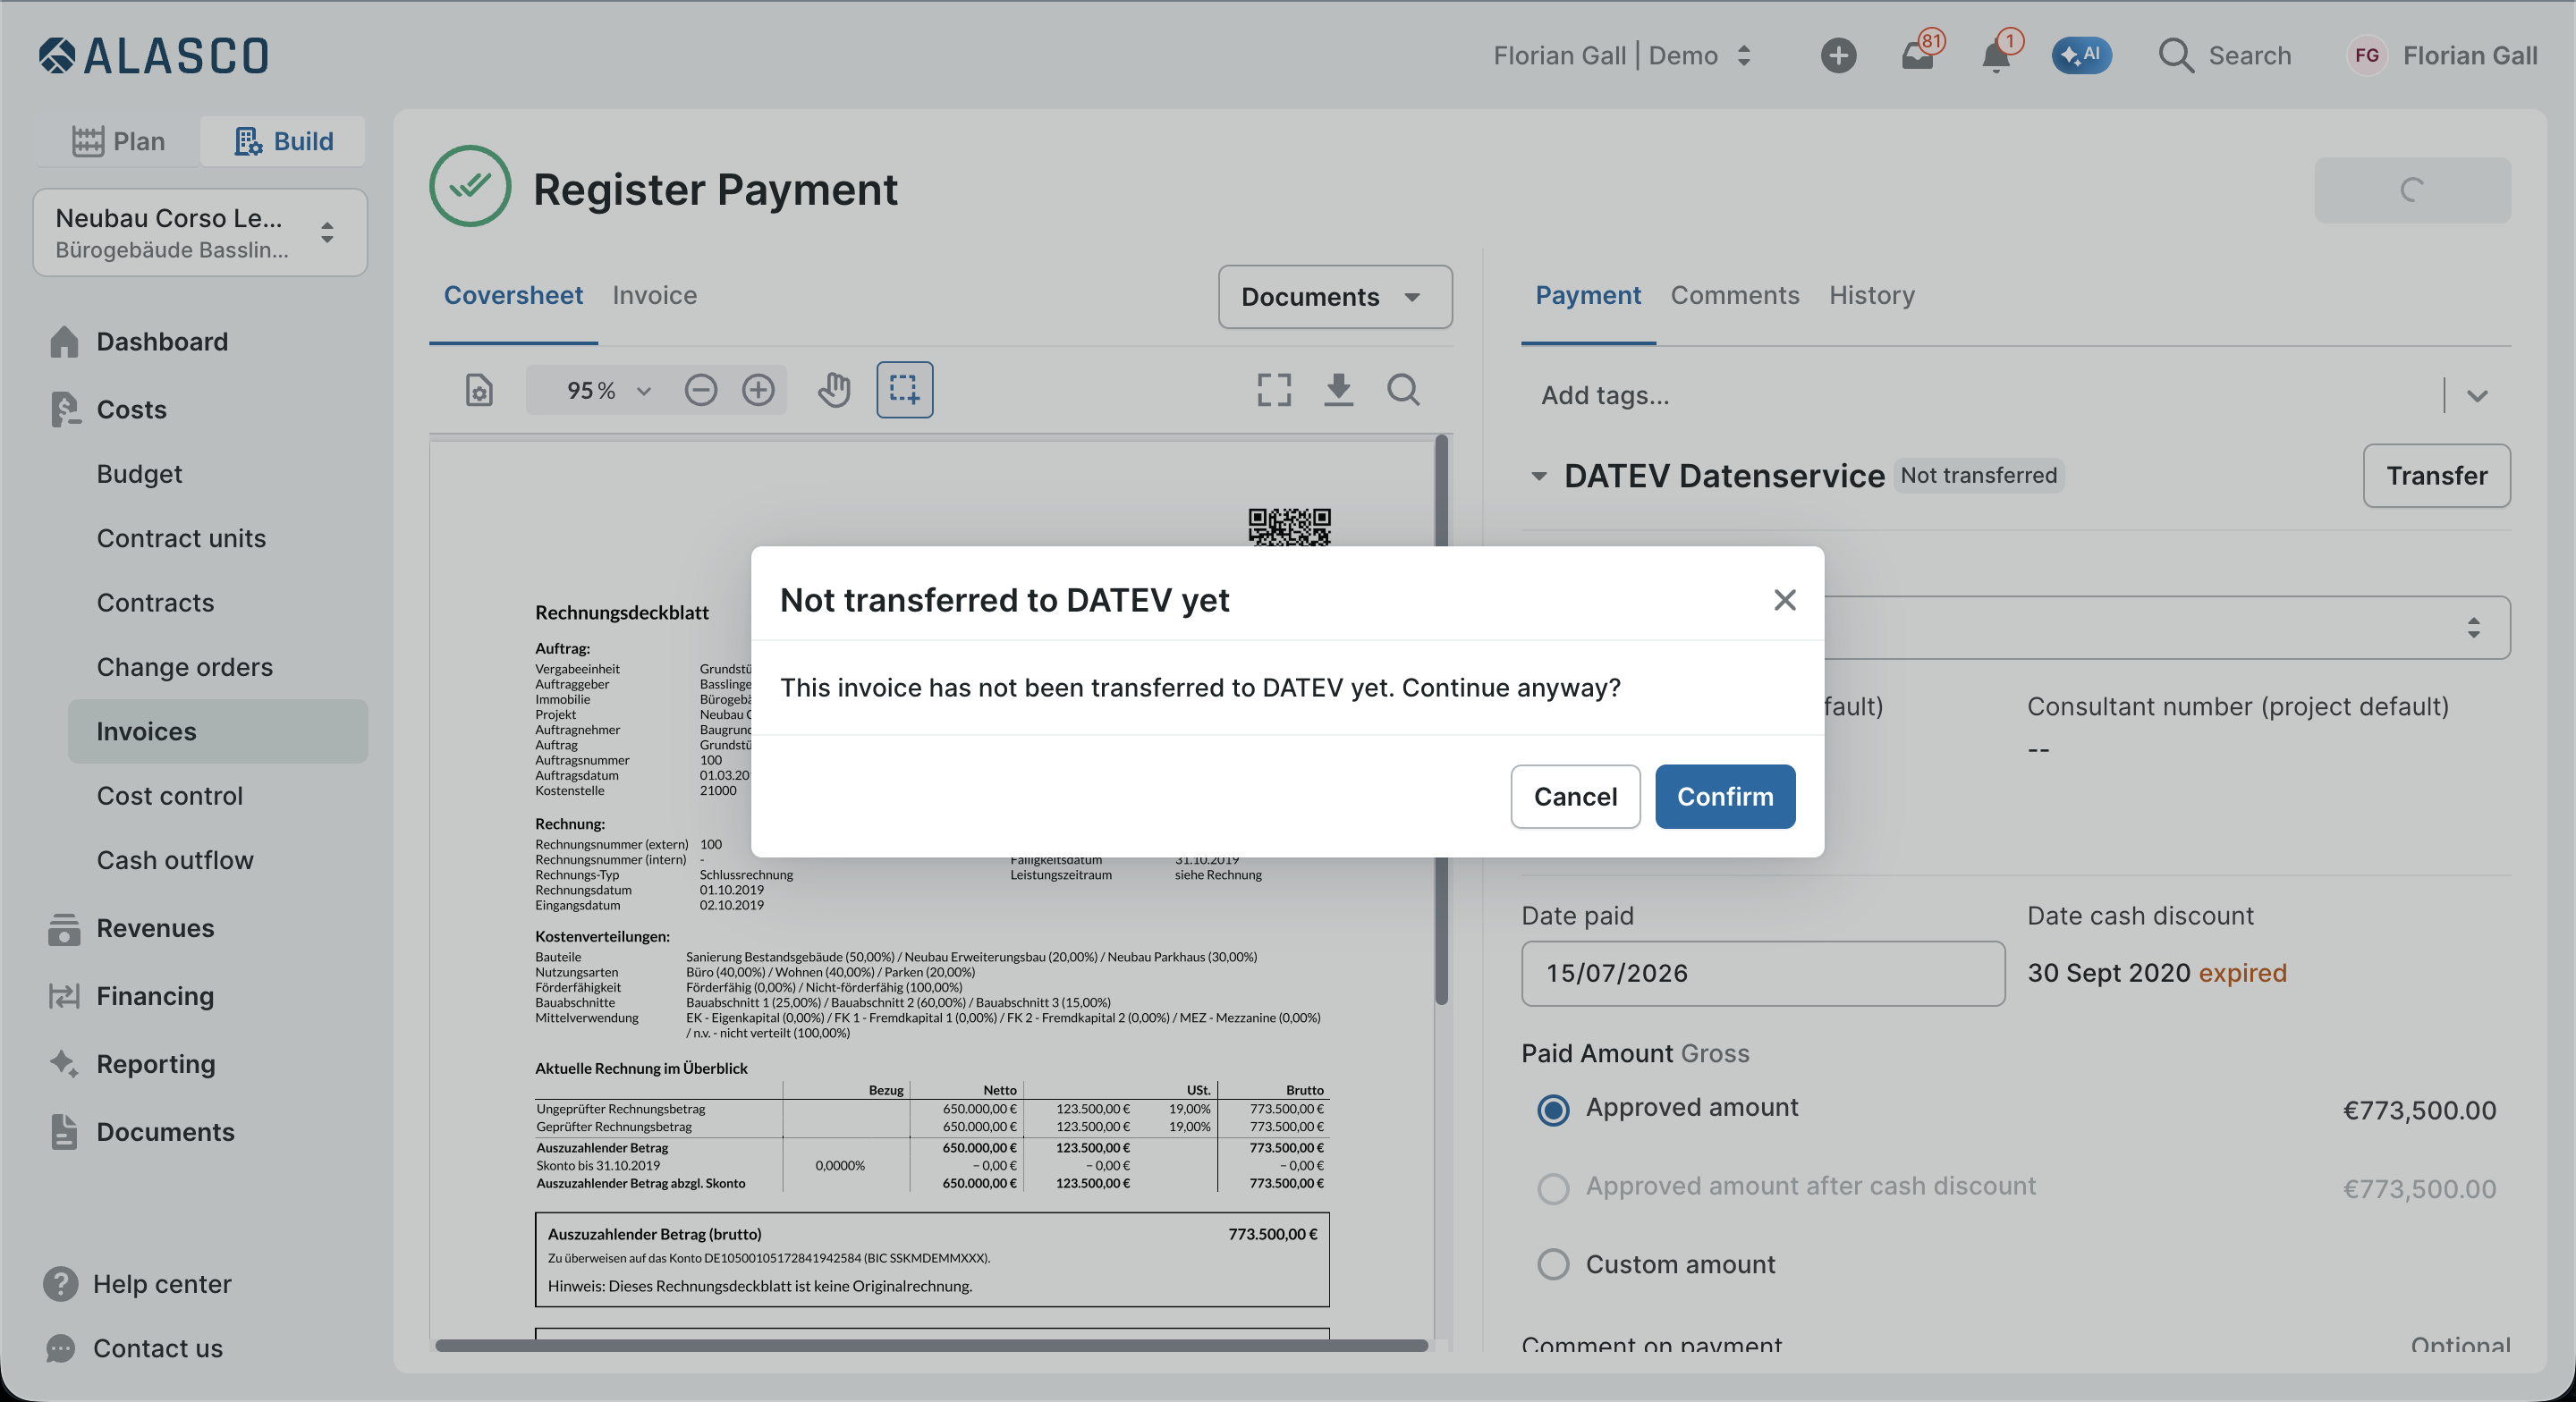Click the Confirm button in dialog

(x=1724, y=796)
